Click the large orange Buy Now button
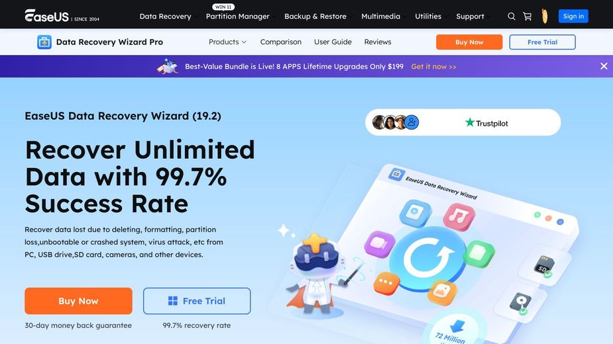This screenshot has height=344, width=613. pyautogui.click(x=78, y=301)
